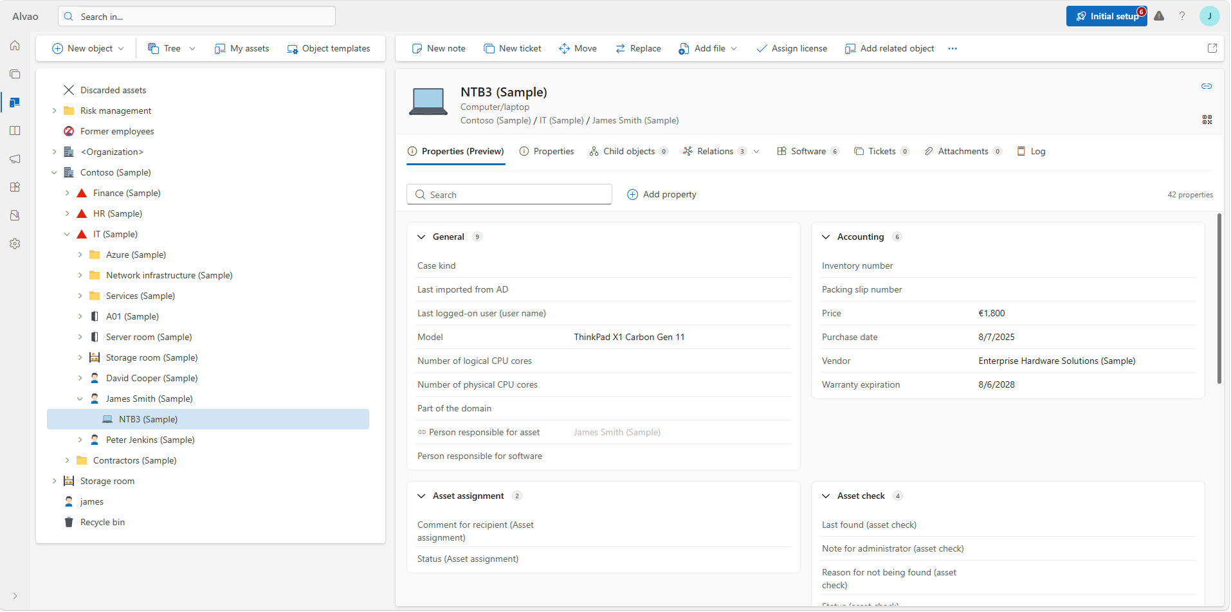This screenshot has height=612, width=1231.
Task: Open object in new window icon
Action: pyautogui.click(x=1212, y=48)
